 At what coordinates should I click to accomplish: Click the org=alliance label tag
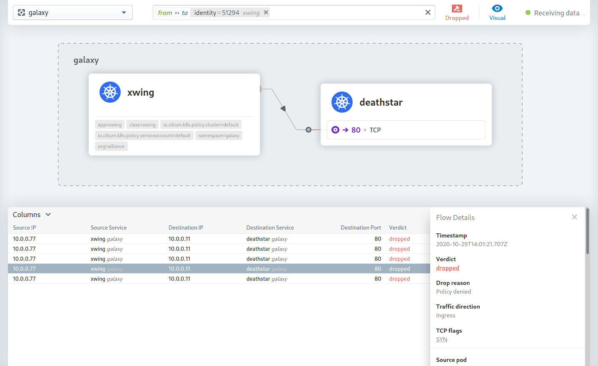(x=111, y=146)
